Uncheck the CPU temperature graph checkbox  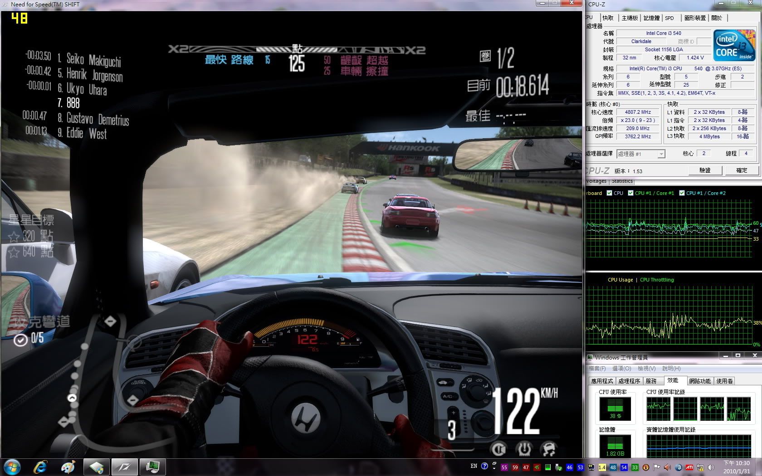pos(610,193)
